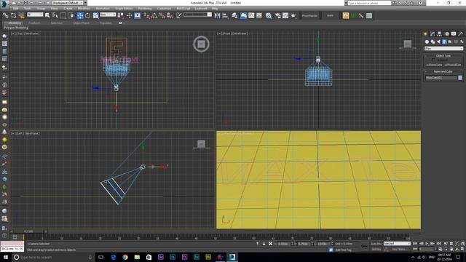Switch to the Modify command panel
This screenshot has width=466, height=262.
(x=433, y=34)
